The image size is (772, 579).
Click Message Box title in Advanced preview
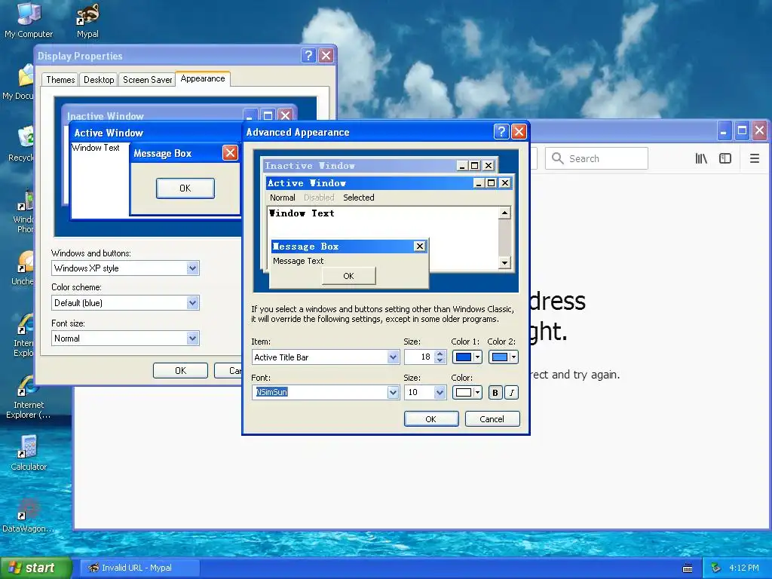[x=306, y=247]
